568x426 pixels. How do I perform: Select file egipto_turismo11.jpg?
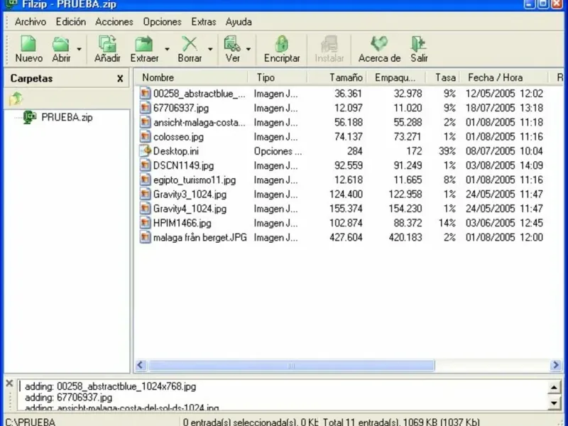194,180
